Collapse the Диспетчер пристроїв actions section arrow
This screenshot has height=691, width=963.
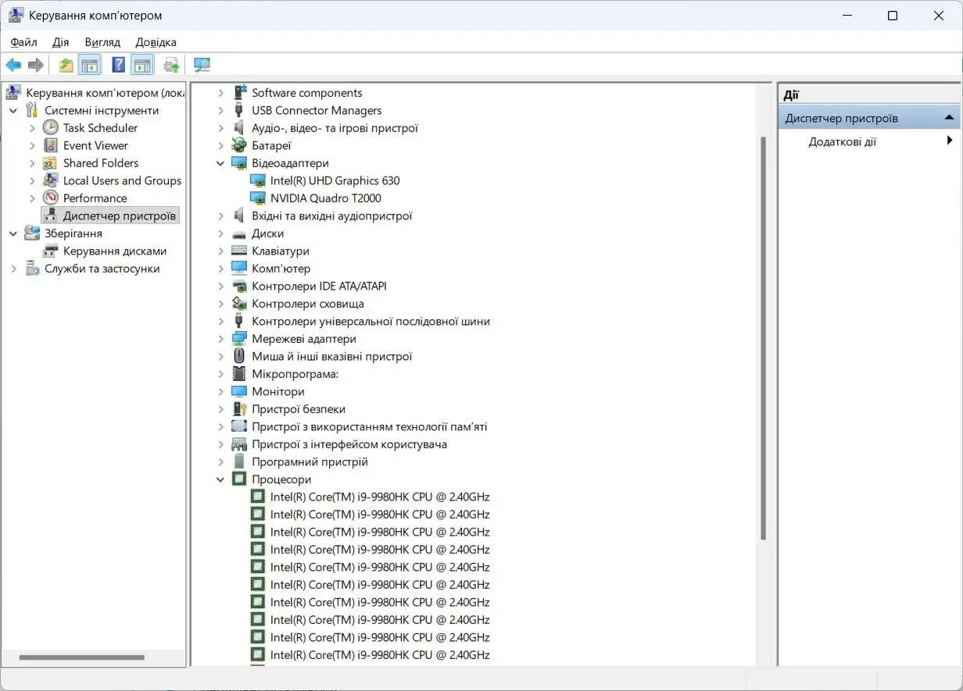tap(949, 118)
